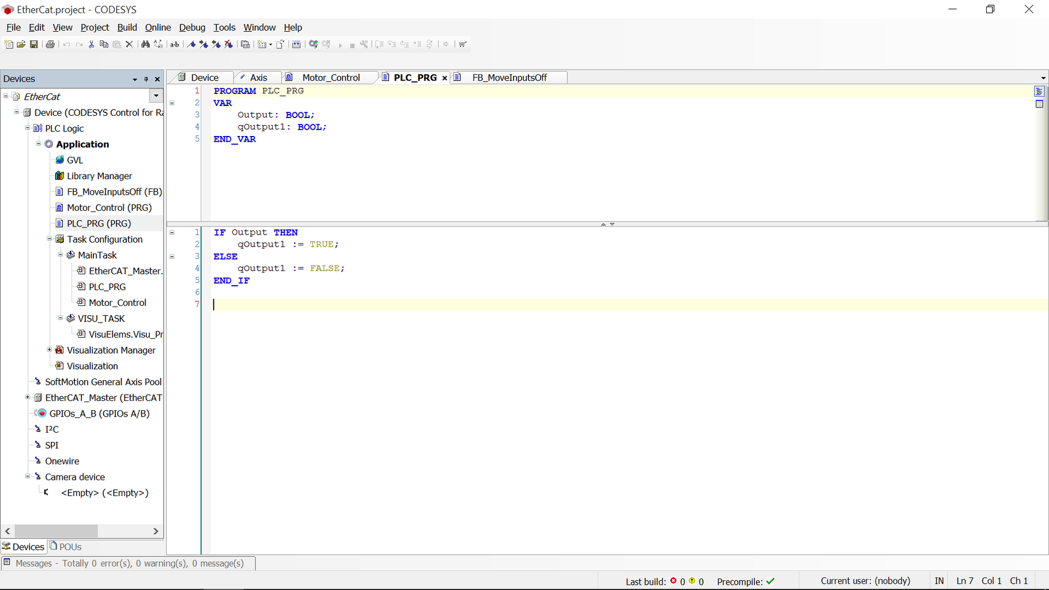The image size is (1049, 590).
Task: Switch to the Motor_Control tab
Action: click(x=331, y=77)
